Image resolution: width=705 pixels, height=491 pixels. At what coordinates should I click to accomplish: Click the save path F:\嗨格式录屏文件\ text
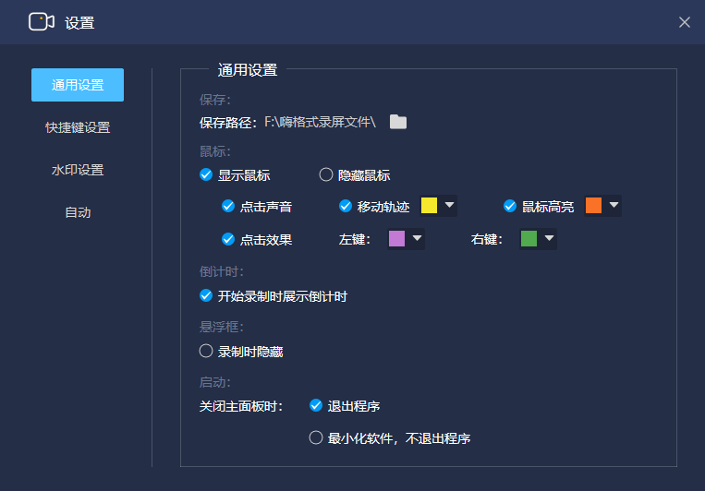click(x=320, y=122)
